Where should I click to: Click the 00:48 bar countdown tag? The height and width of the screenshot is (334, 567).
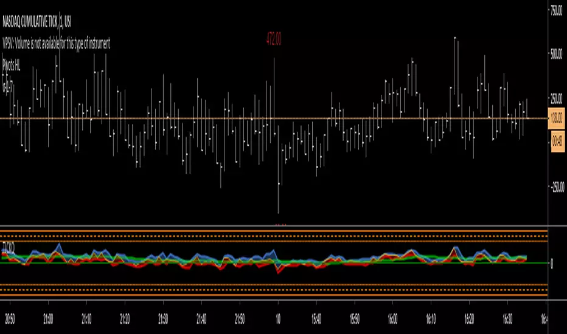[x=557, y=141]
